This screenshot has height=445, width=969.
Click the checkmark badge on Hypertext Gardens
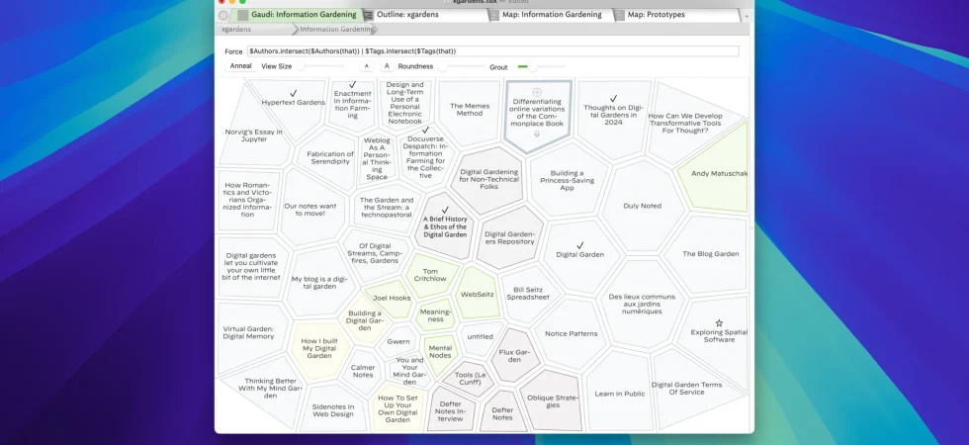point(294,93)
